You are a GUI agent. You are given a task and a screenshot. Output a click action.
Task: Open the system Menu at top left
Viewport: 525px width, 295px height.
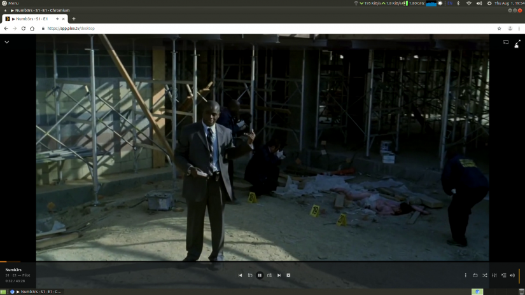(x=10, y=3)
